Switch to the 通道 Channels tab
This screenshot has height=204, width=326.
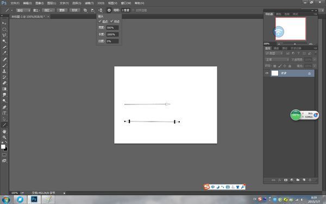277,48
